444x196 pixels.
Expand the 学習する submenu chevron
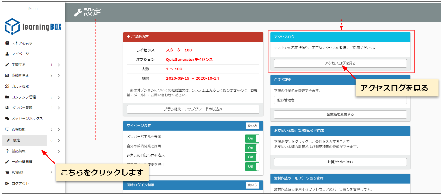(59, 65)
